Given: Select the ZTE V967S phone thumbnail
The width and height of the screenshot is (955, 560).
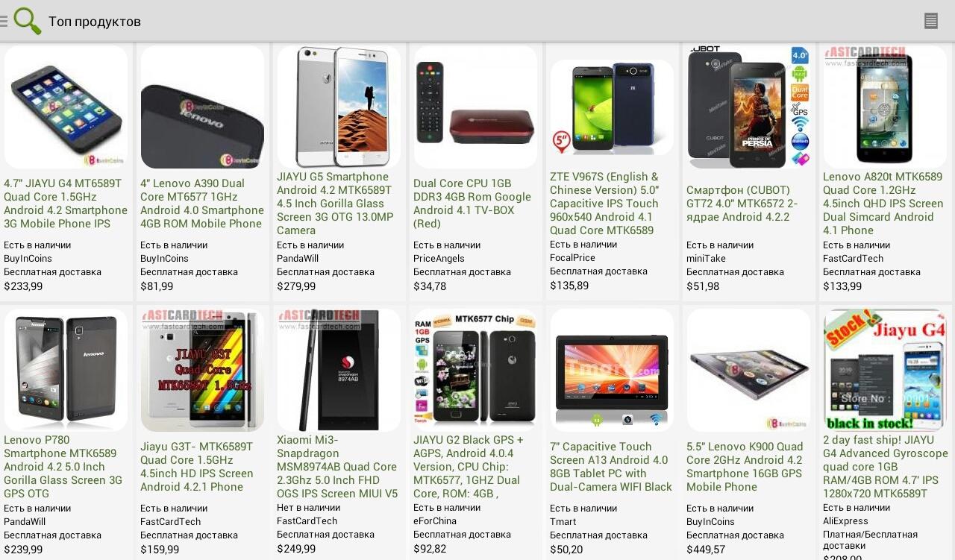Looking at the screenshot, I should [612, 107].
